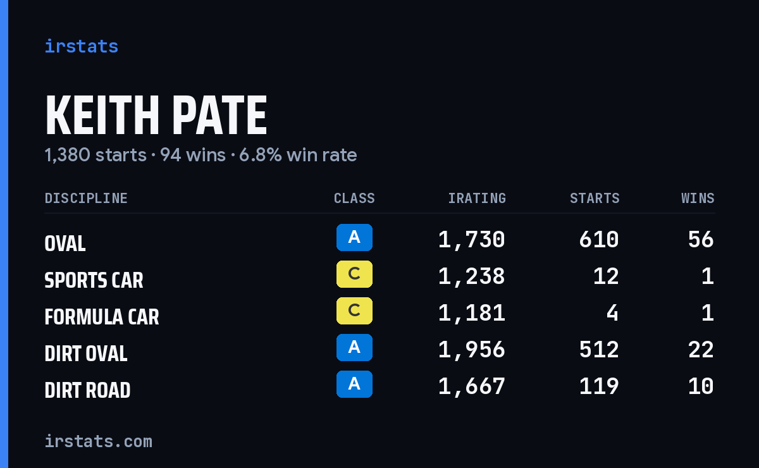Click the Dirt Road class A badge
Screen dimensions: 759x468
point(354,385)
